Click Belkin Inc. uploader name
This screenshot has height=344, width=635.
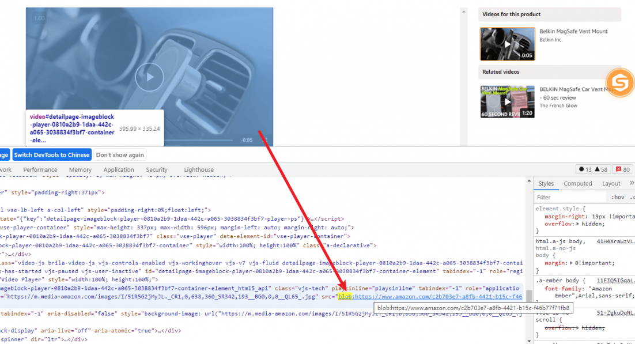coord(551,40)
